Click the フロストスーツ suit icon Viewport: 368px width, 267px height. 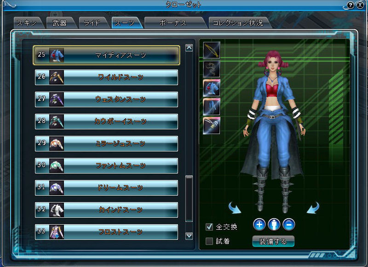[x=57, y=232]
